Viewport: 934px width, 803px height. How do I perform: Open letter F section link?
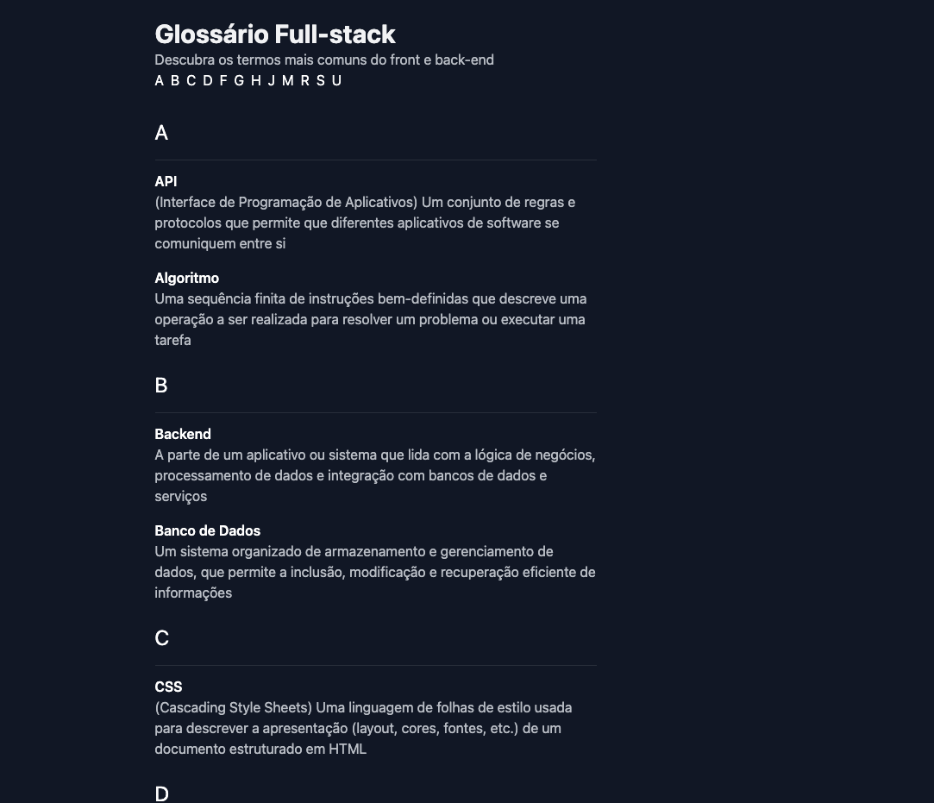point(223,80)
